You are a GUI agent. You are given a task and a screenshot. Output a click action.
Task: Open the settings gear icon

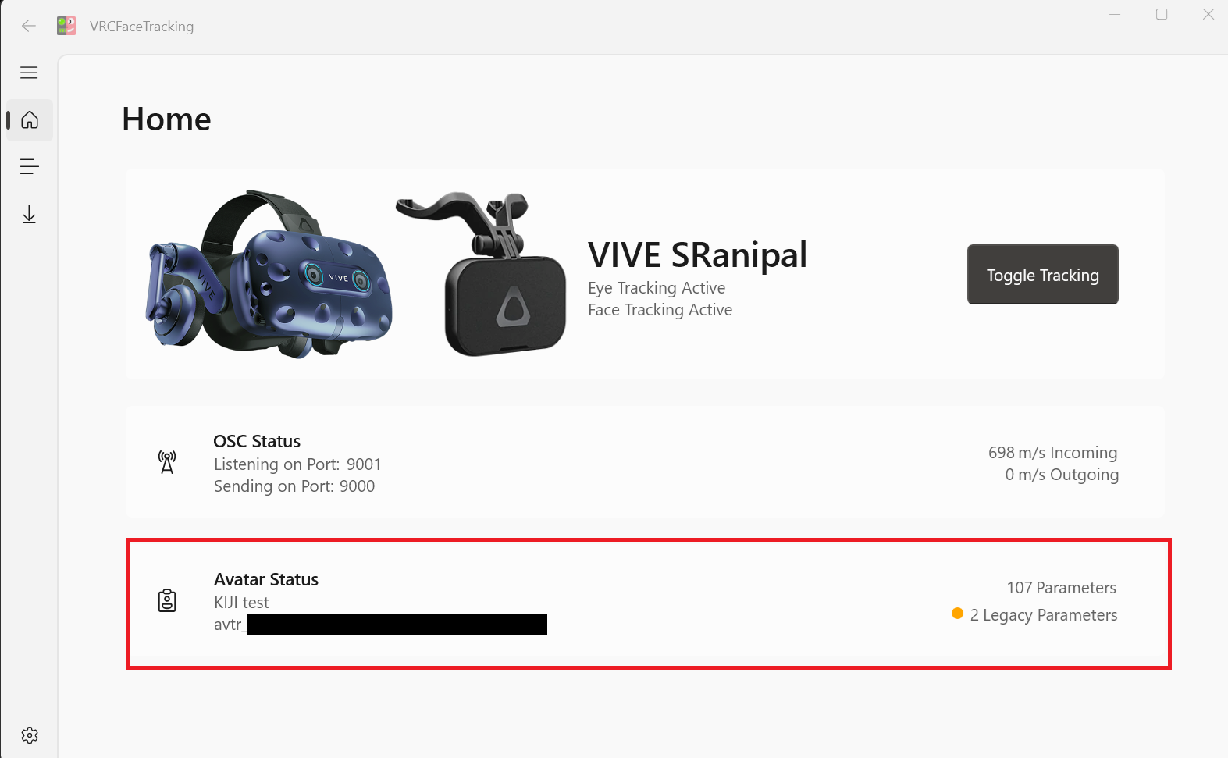(30, 735)
